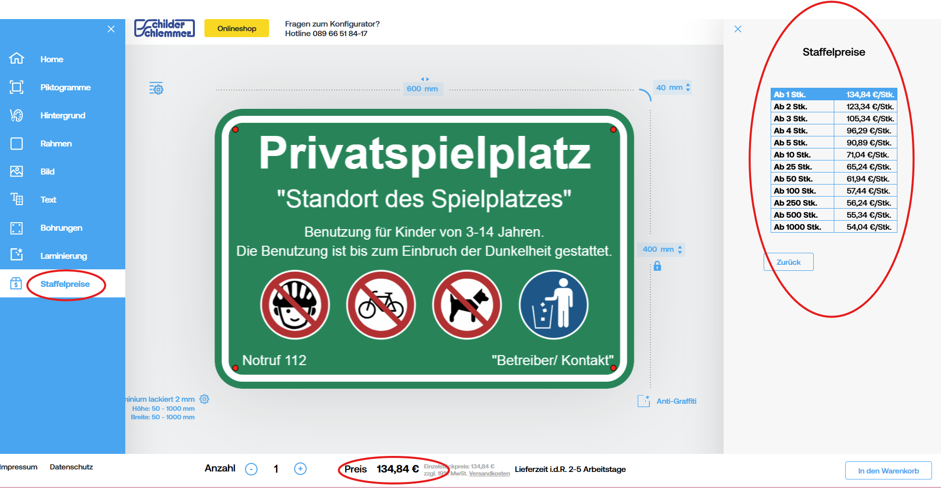Screen dimensions: 941x488
Task: Select the Ab 10 Stk. price row
Action: pos(834,154)
